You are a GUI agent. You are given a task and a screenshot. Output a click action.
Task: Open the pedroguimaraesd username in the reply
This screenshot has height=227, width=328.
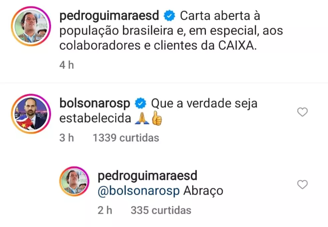coord(147,176)
